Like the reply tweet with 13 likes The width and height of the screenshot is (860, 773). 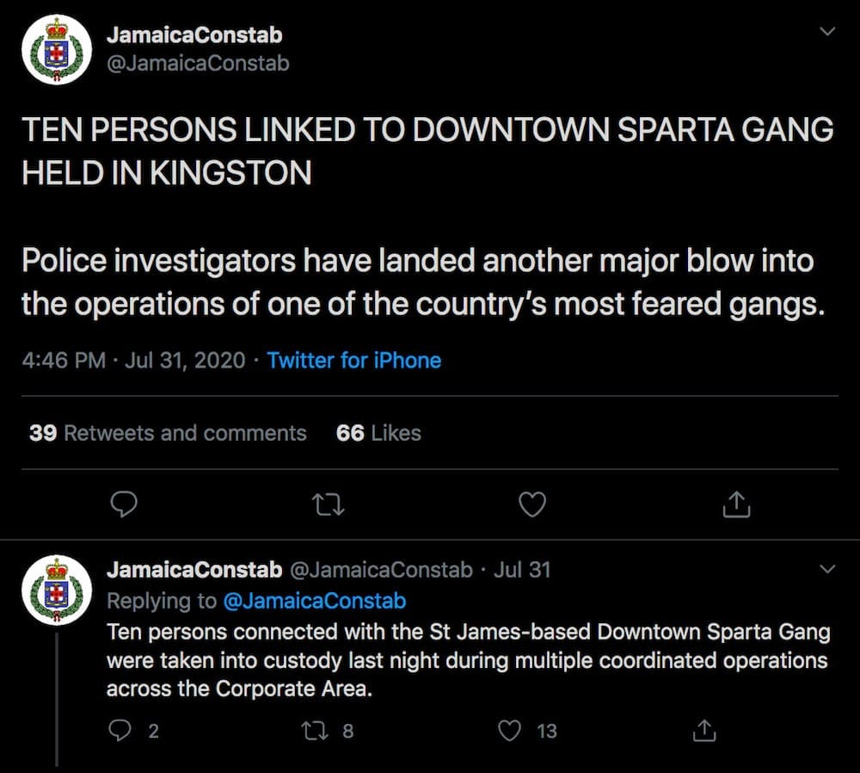pos(509,731)
